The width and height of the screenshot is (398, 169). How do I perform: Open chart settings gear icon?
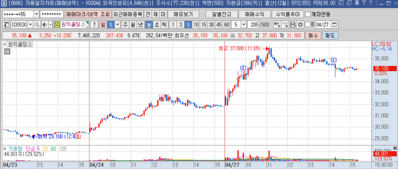point(300,25)
